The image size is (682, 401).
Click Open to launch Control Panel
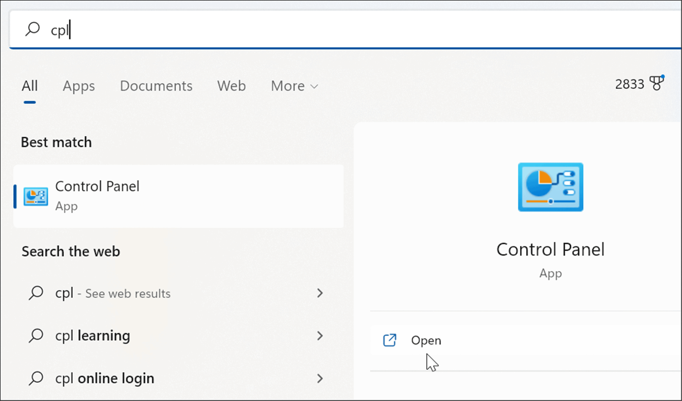(x=426, y=340)
